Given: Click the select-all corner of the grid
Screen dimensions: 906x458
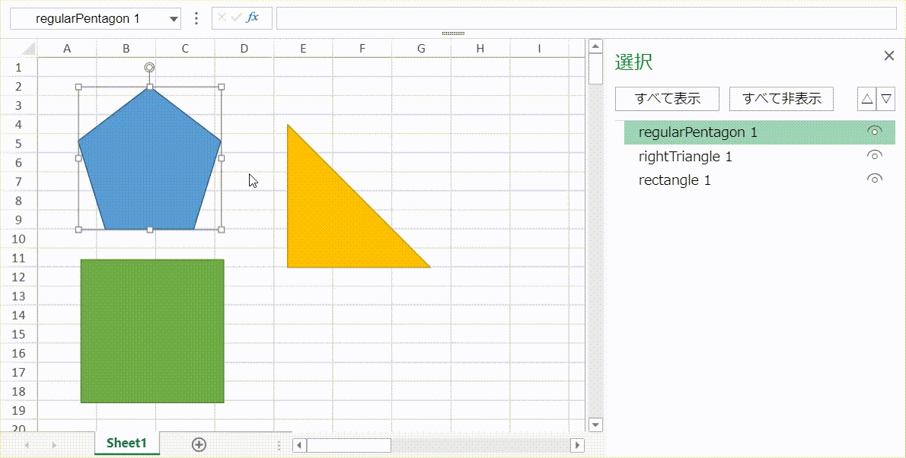Looking at the screenshot, I should tap(28, 49).
